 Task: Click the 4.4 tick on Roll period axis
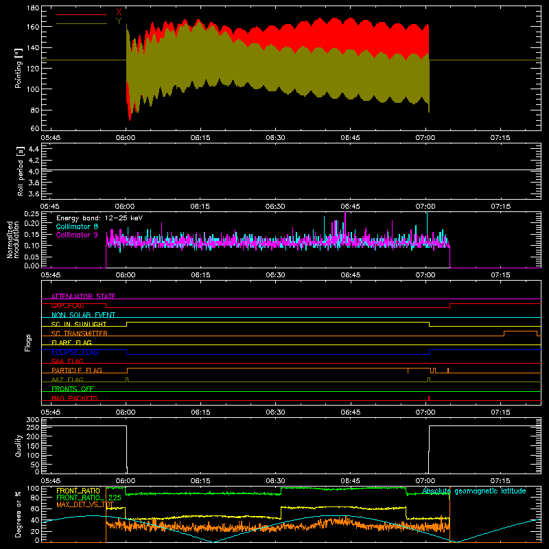click(x=34, y=149)
